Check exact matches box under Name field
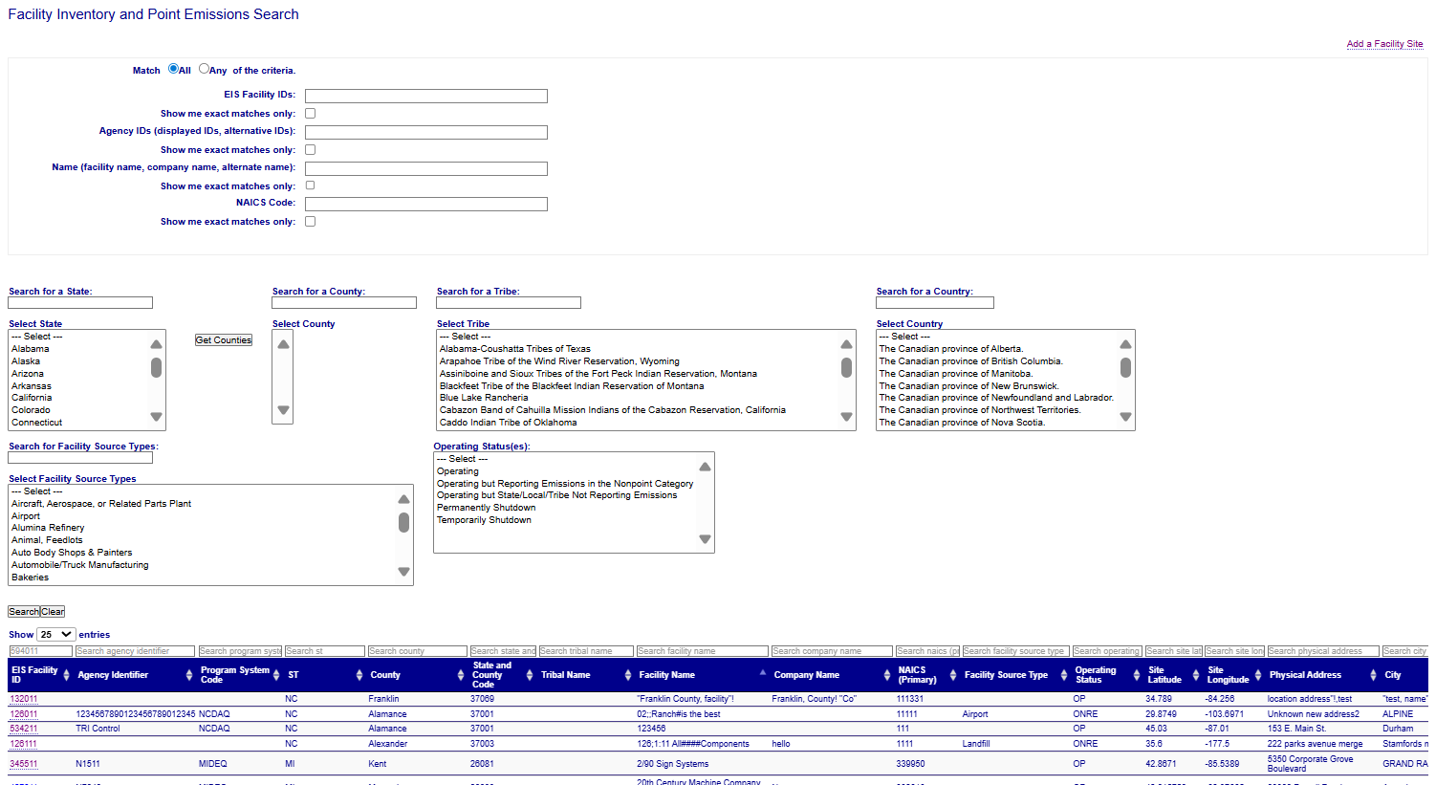This screenshot has height=785, width=1436. click(x=310, y=185)
